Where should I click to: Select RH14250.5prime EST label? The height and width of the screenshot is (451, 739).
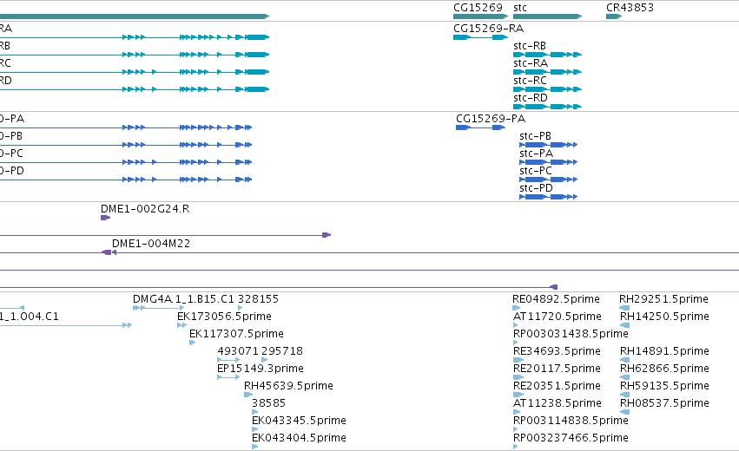point(664,317)
